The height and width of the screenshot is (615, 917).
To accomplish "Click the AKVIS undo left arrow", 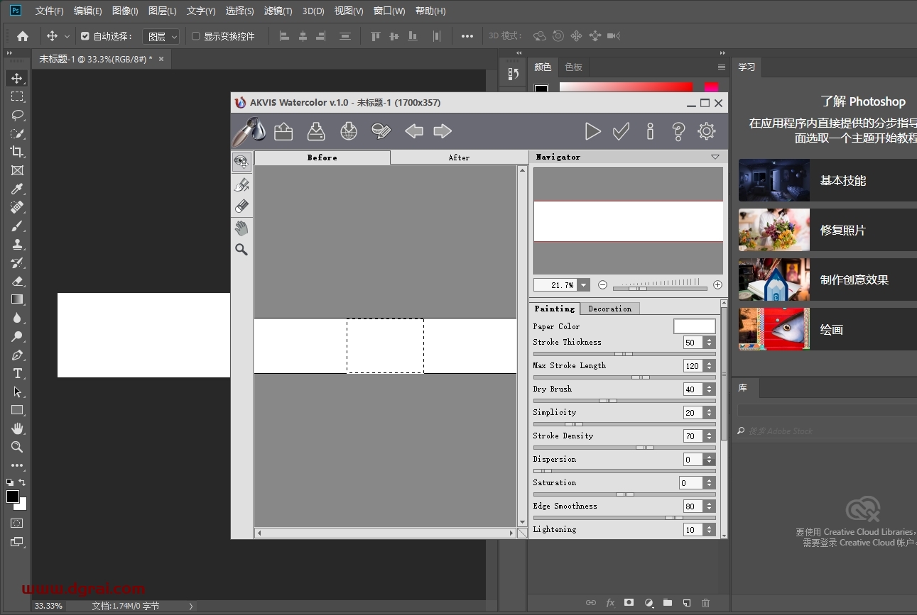I will [x=414, y=131].
